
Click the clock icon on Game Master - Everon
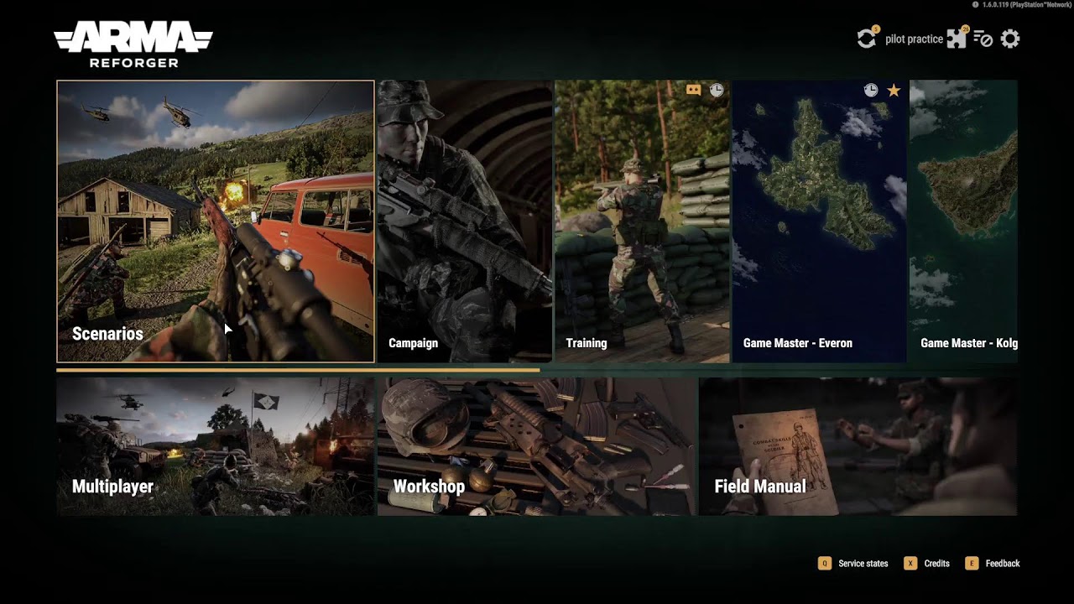[871, 90]
